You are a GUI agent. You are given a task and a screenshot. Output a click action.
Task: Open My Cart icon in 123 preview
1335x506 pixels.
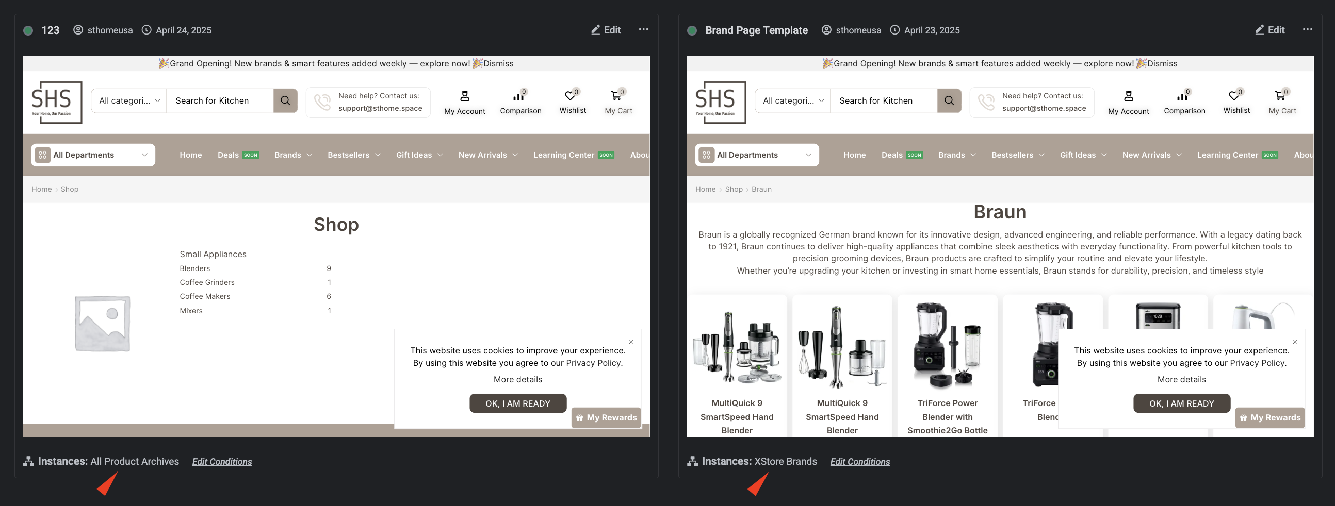pos(616,96)
